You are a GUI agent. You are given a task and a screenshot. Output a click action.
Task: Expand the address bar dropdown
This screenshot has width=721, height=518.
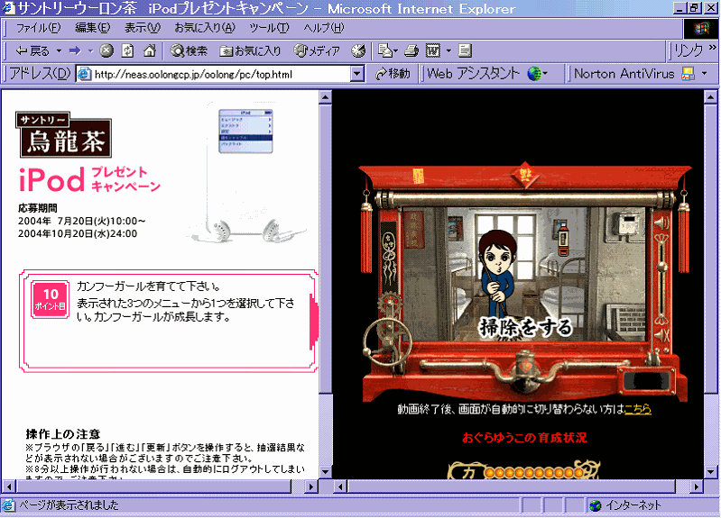point(357,74)
